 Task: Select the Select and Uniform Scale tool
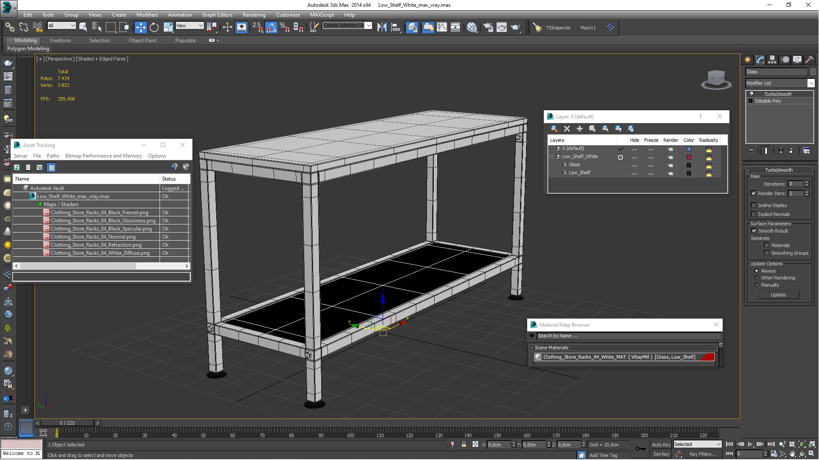tap(168, 27)
